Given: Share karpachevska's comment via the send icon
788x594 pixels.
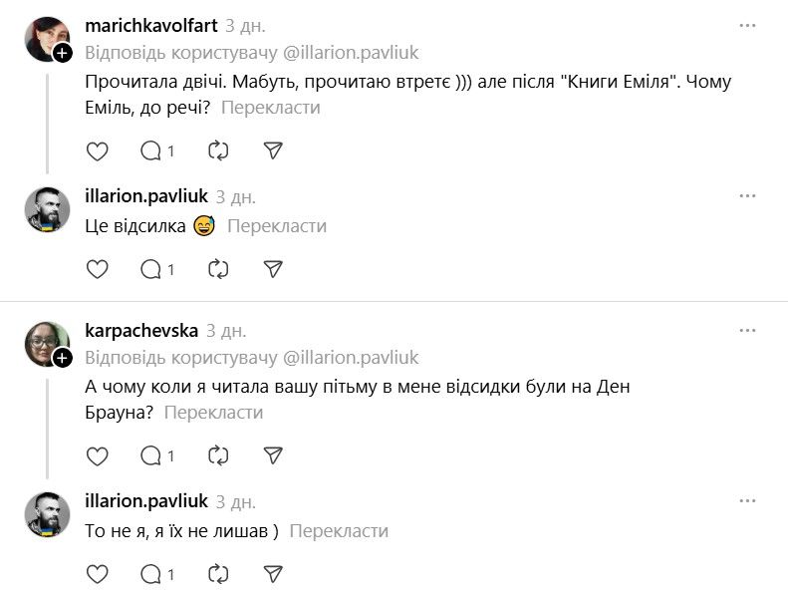Looking at the screenshot, I should [x=273, y=455].
